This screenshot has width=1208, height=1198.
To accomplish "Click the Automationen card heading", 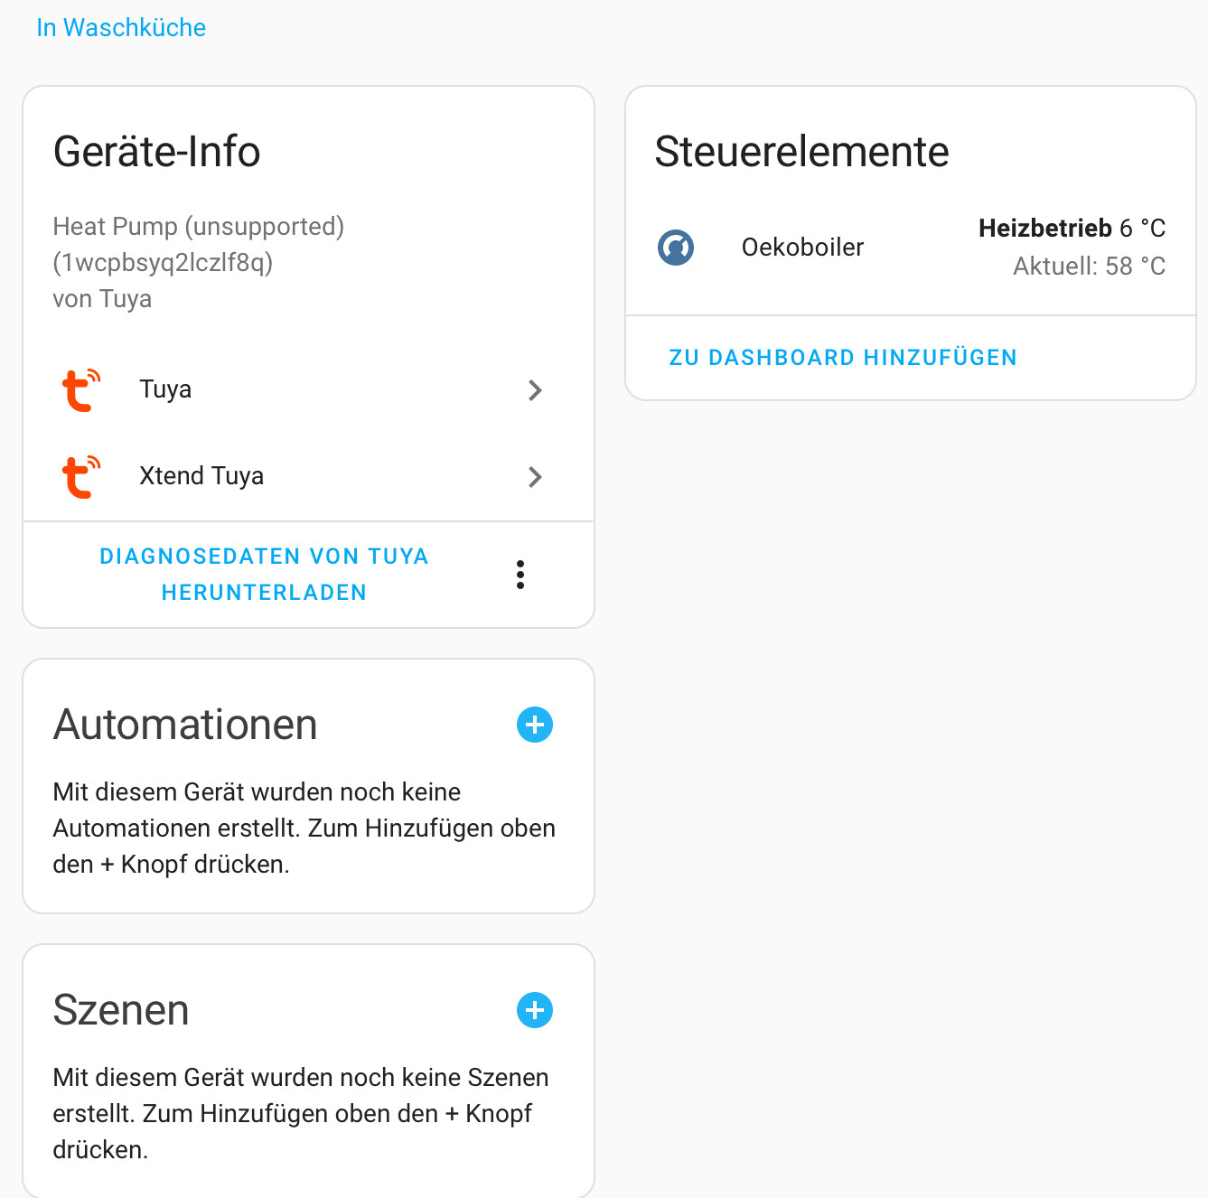I will point(185,725).
